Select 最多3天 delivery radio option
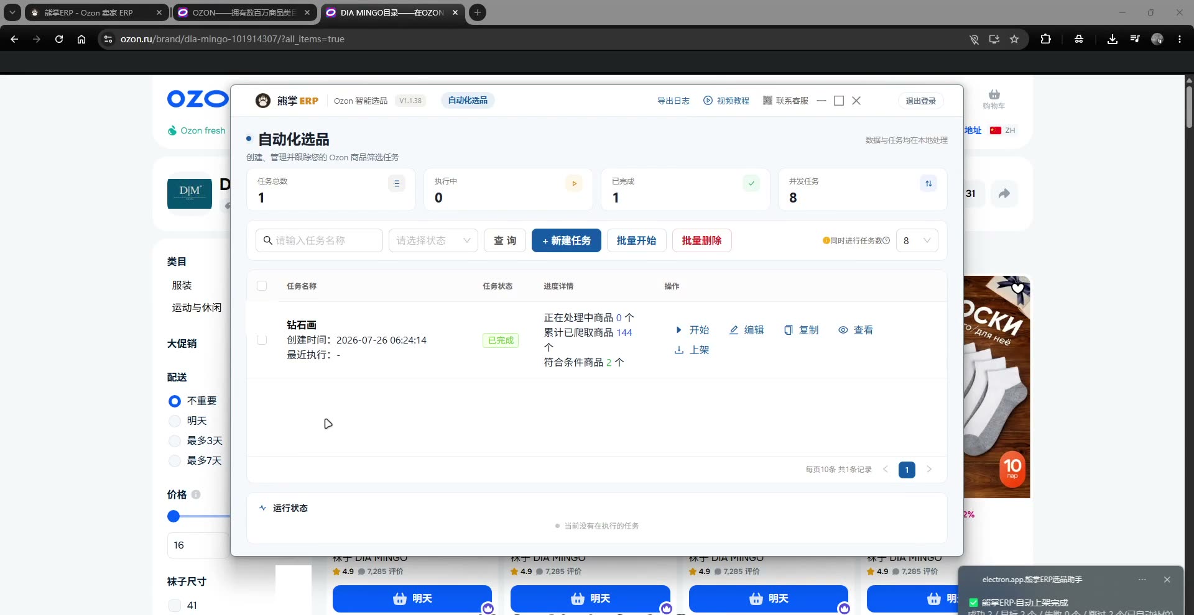 175,441
